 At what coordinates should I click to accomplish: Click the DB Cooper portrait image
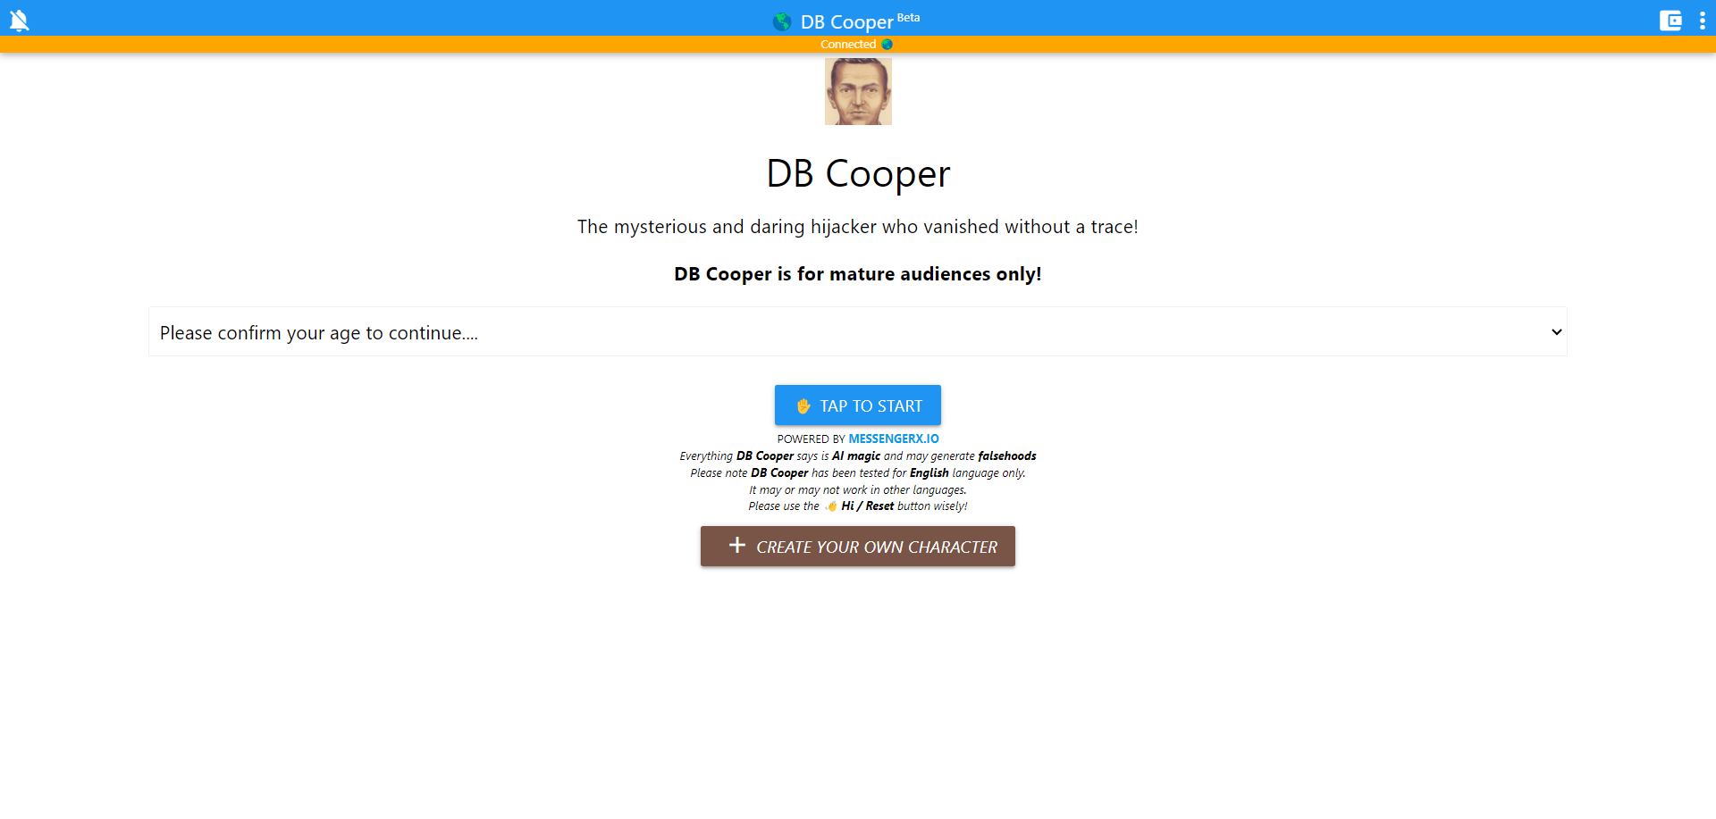click(857, 90)
